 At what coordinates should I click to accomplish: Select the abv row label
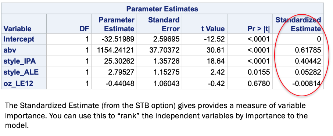[10, 50]
